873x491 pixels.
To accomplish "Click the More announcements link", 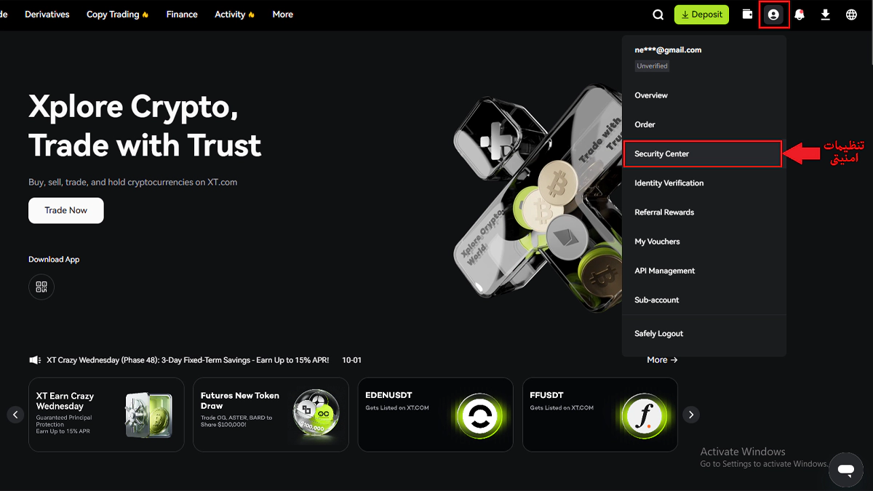I will (662, 360).
